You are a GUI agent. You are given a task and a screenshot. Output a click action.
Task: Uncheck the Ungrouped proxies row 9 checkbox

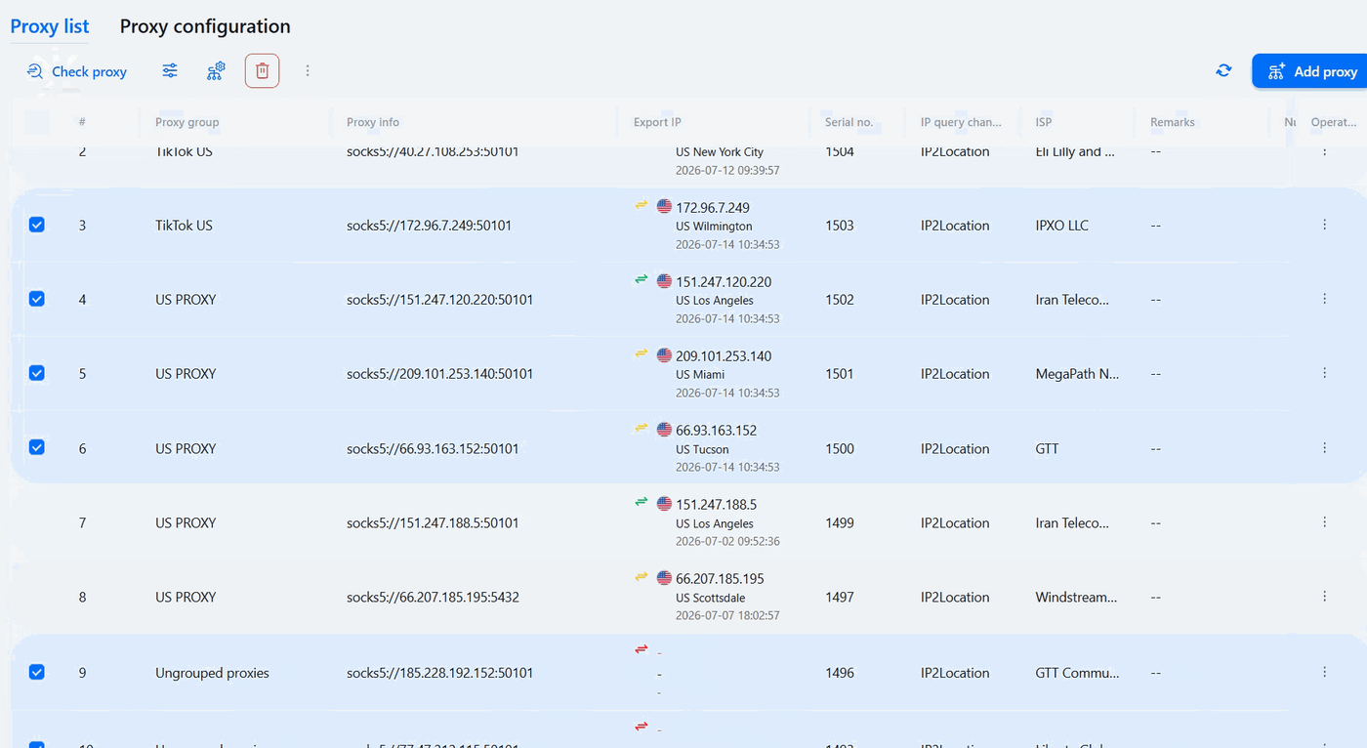click(36, 672)
